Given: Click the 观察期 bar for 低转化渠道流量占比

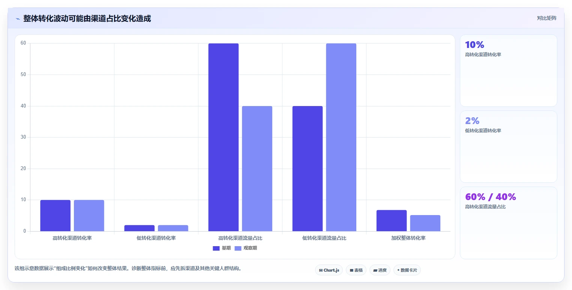Looking at the screenshot, I should [x=341, y=137].
